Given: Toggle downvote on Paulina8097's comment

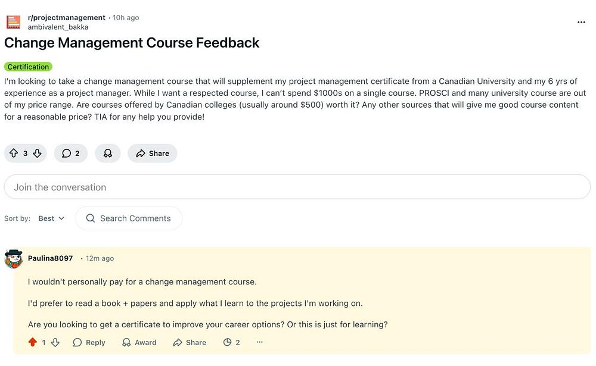Looking at the screenshot, I should point(55,342).
